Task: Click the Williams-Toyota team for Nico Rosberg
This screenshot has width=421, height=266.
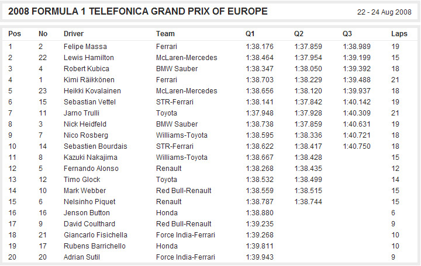Action: [x=182, y=135]
